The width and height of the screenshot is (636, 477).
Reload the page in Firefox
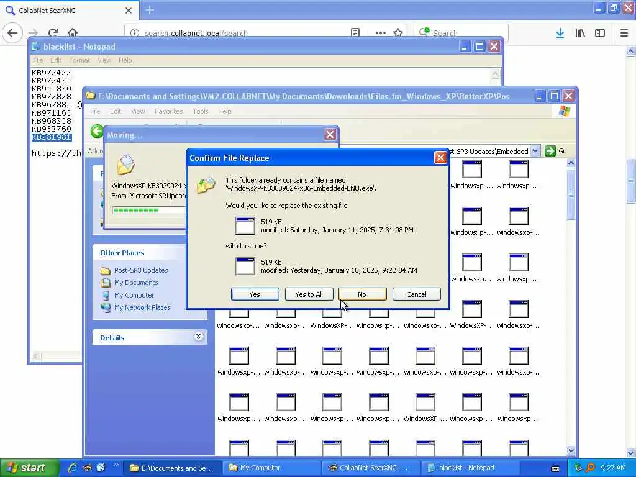click(x=53, y=33)
